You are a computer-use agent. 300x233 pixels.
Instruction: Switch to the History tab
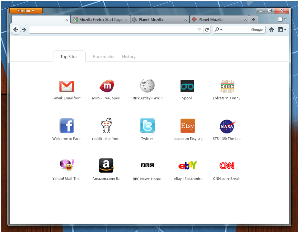tap(129, 57)
